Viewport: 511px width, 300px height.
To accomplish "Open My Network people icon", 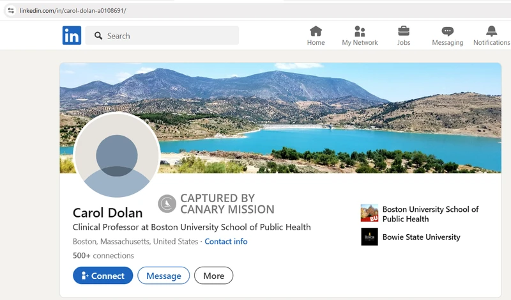I will pos(360,31).
